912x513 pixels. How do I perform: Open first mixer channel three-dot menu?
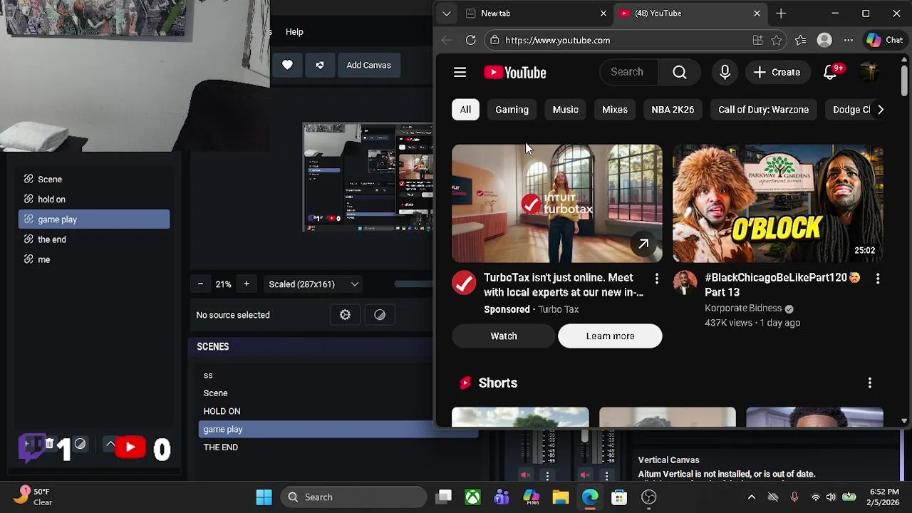pos(547,475)
